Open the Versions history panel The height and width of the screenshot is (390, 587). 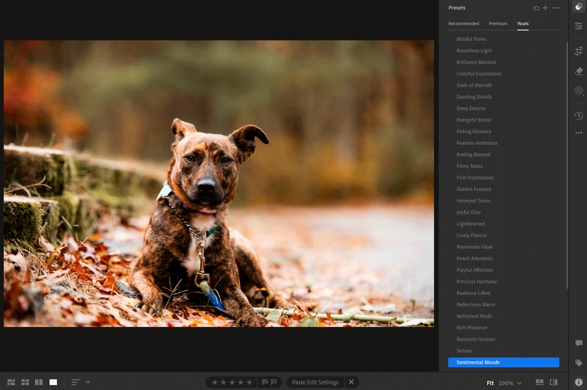(x=579, y=116)
